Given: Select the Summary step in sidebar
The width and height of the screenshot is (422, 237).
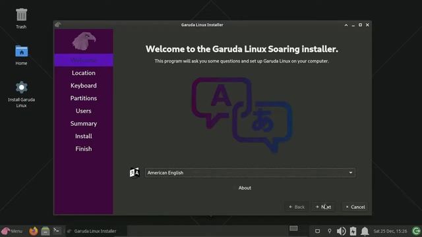Looking at the screenshot, I should [x=84, y=123].
